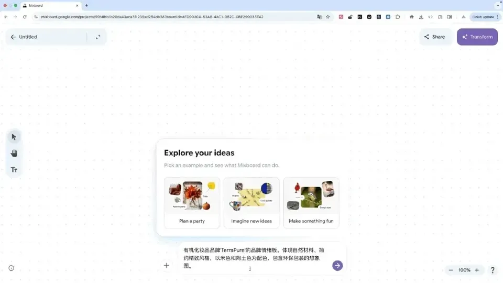Submit the prompt with the arrow button
The image size is (503, 283).
pos(337,265)
